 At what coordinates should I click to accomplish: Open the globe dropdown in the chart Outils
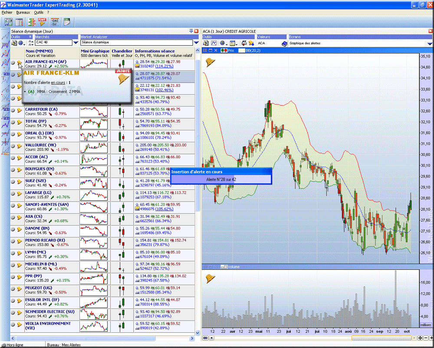click(x=224, y=43)
